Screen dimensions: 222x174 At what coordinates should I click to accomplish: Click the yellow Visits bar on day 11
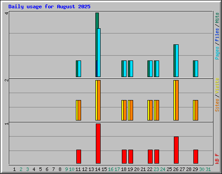coord(77,110)
